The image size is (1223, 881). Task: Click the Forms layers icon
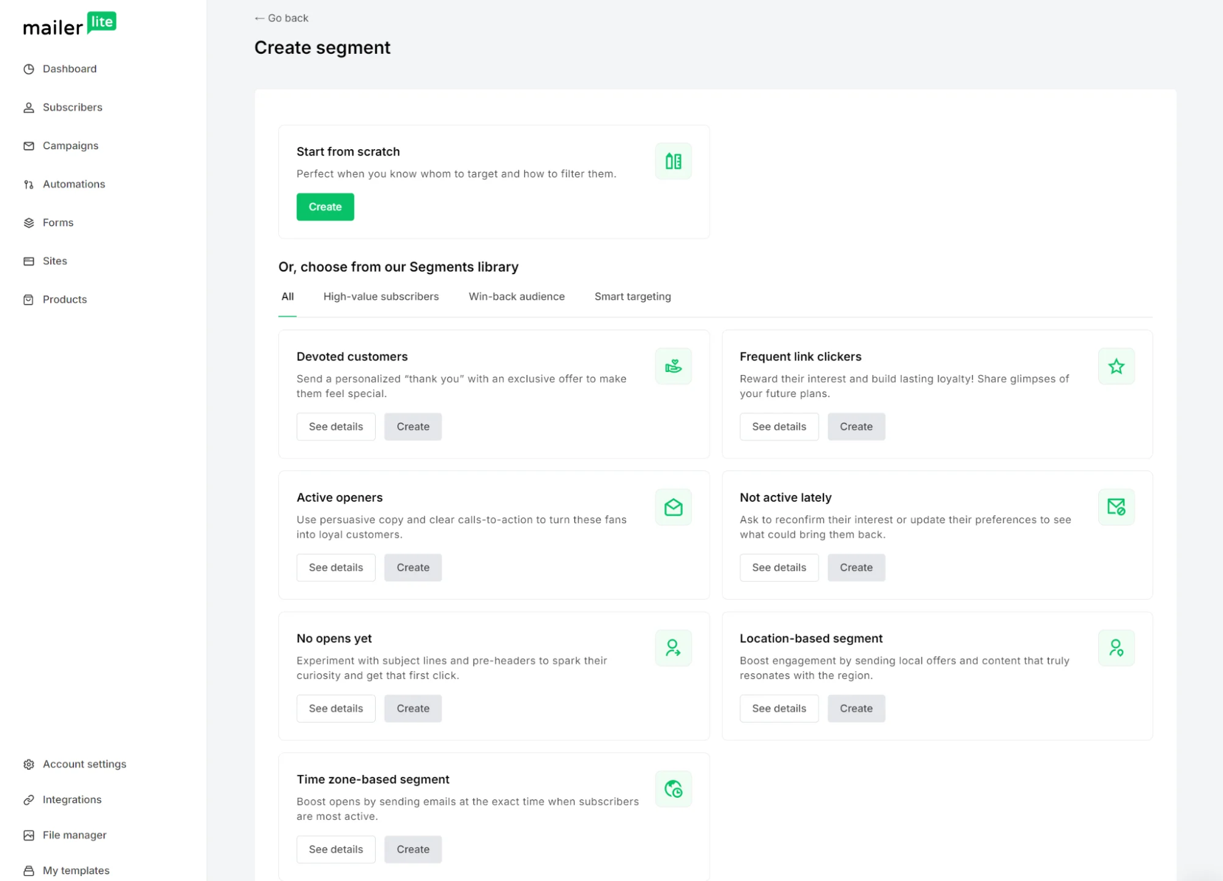(29, 223)
